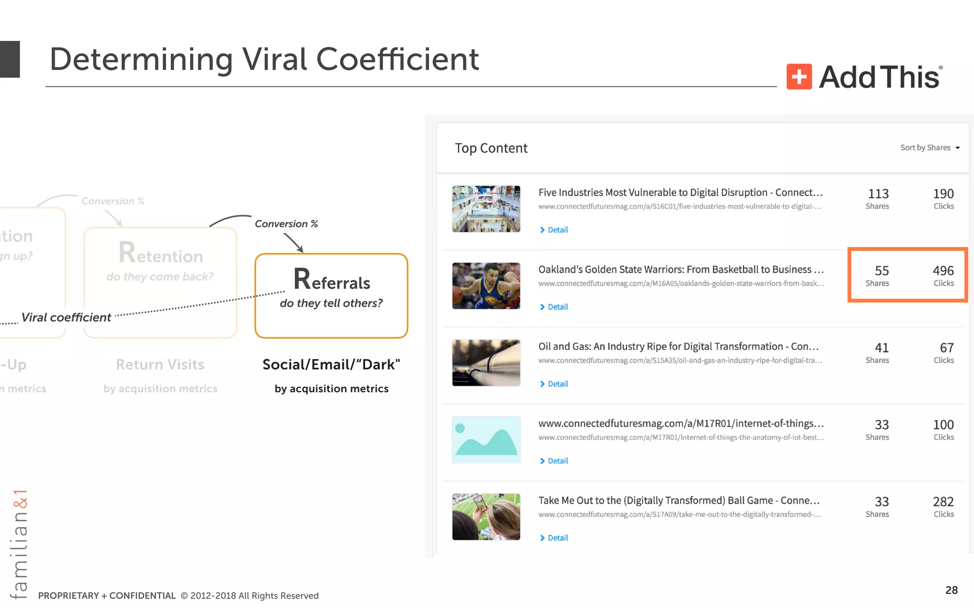
Task: Select the Referrals box
Action: tap(331, 295)
